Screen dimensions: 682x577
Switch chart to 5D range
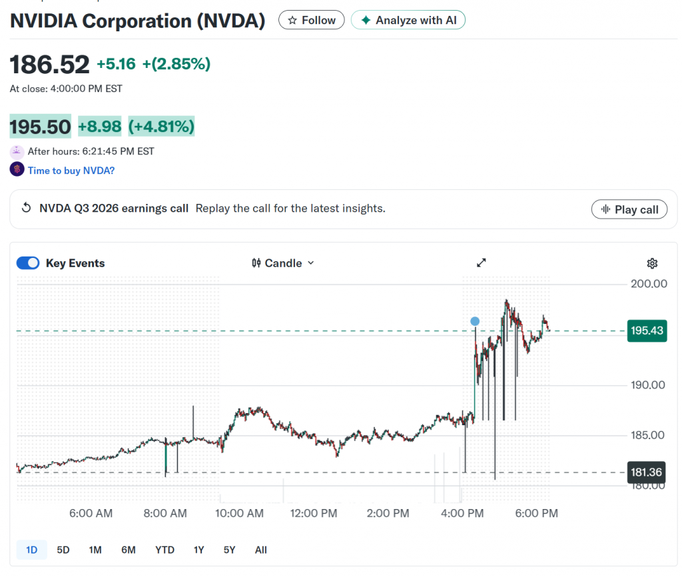(63, 550)
